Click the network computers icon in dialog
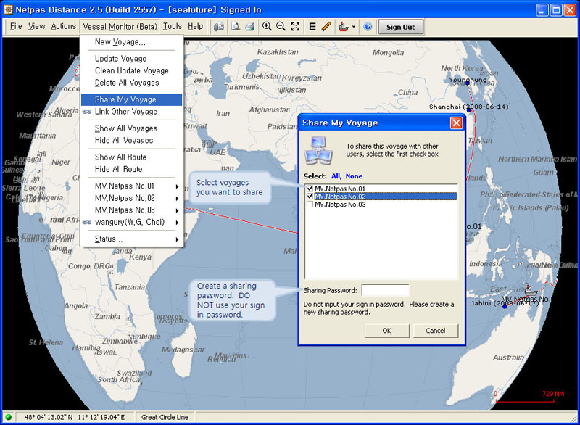 (318, 150)
